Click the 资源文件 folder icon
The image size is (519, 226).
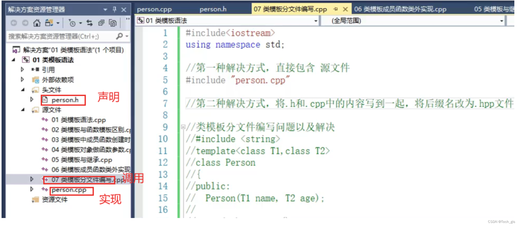tap(35, 200)
